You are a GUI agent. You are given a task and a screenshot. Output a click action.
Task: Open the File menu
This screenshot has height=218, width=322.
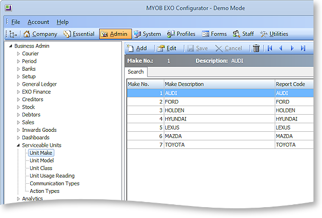tap(16, 22)
